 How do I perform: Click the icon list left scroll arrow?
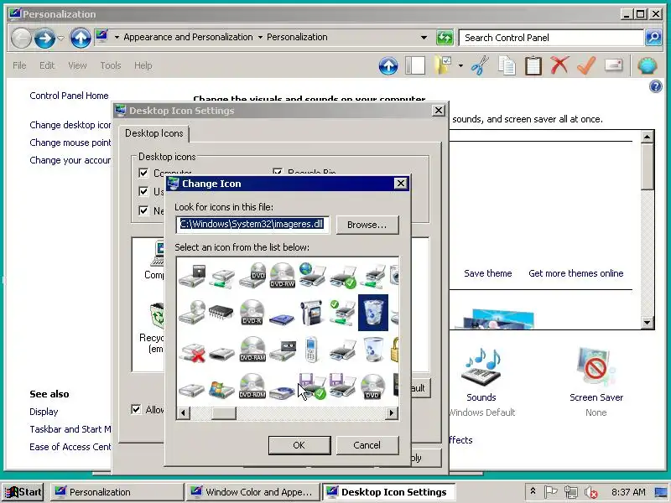pos(183,412)
